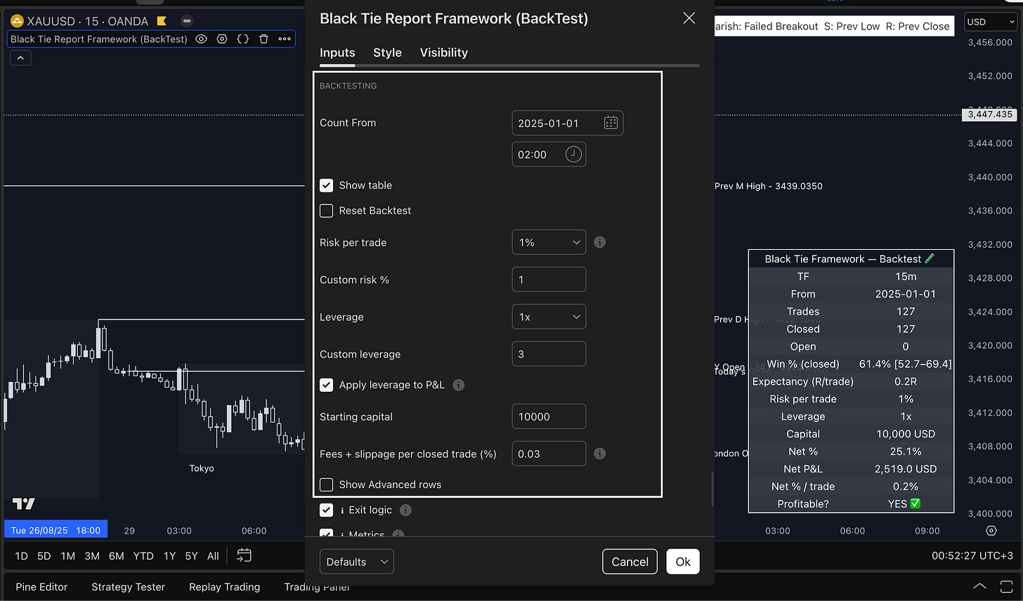Toggle Metrics checkbox
1023x601 pixels.
click(x=326, y=534)
